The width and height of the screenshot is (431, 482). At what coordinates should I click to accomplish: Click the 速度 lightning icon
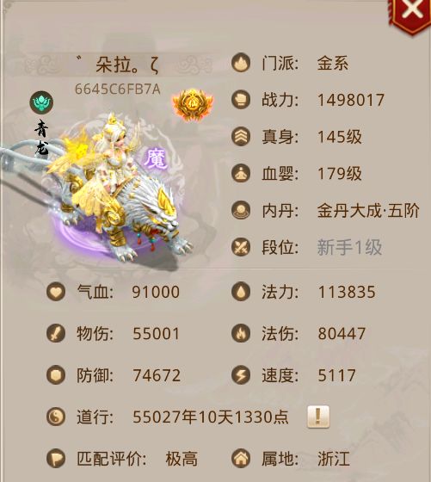pyautogui.click(x=241, y=375)
